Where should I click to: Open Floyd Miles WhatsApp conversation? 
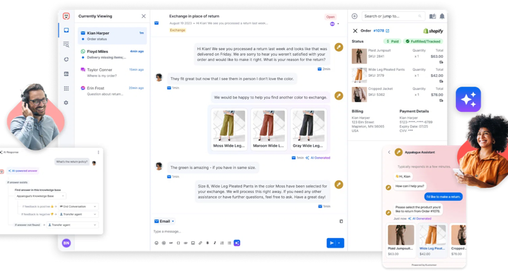[x=112, y=54]
